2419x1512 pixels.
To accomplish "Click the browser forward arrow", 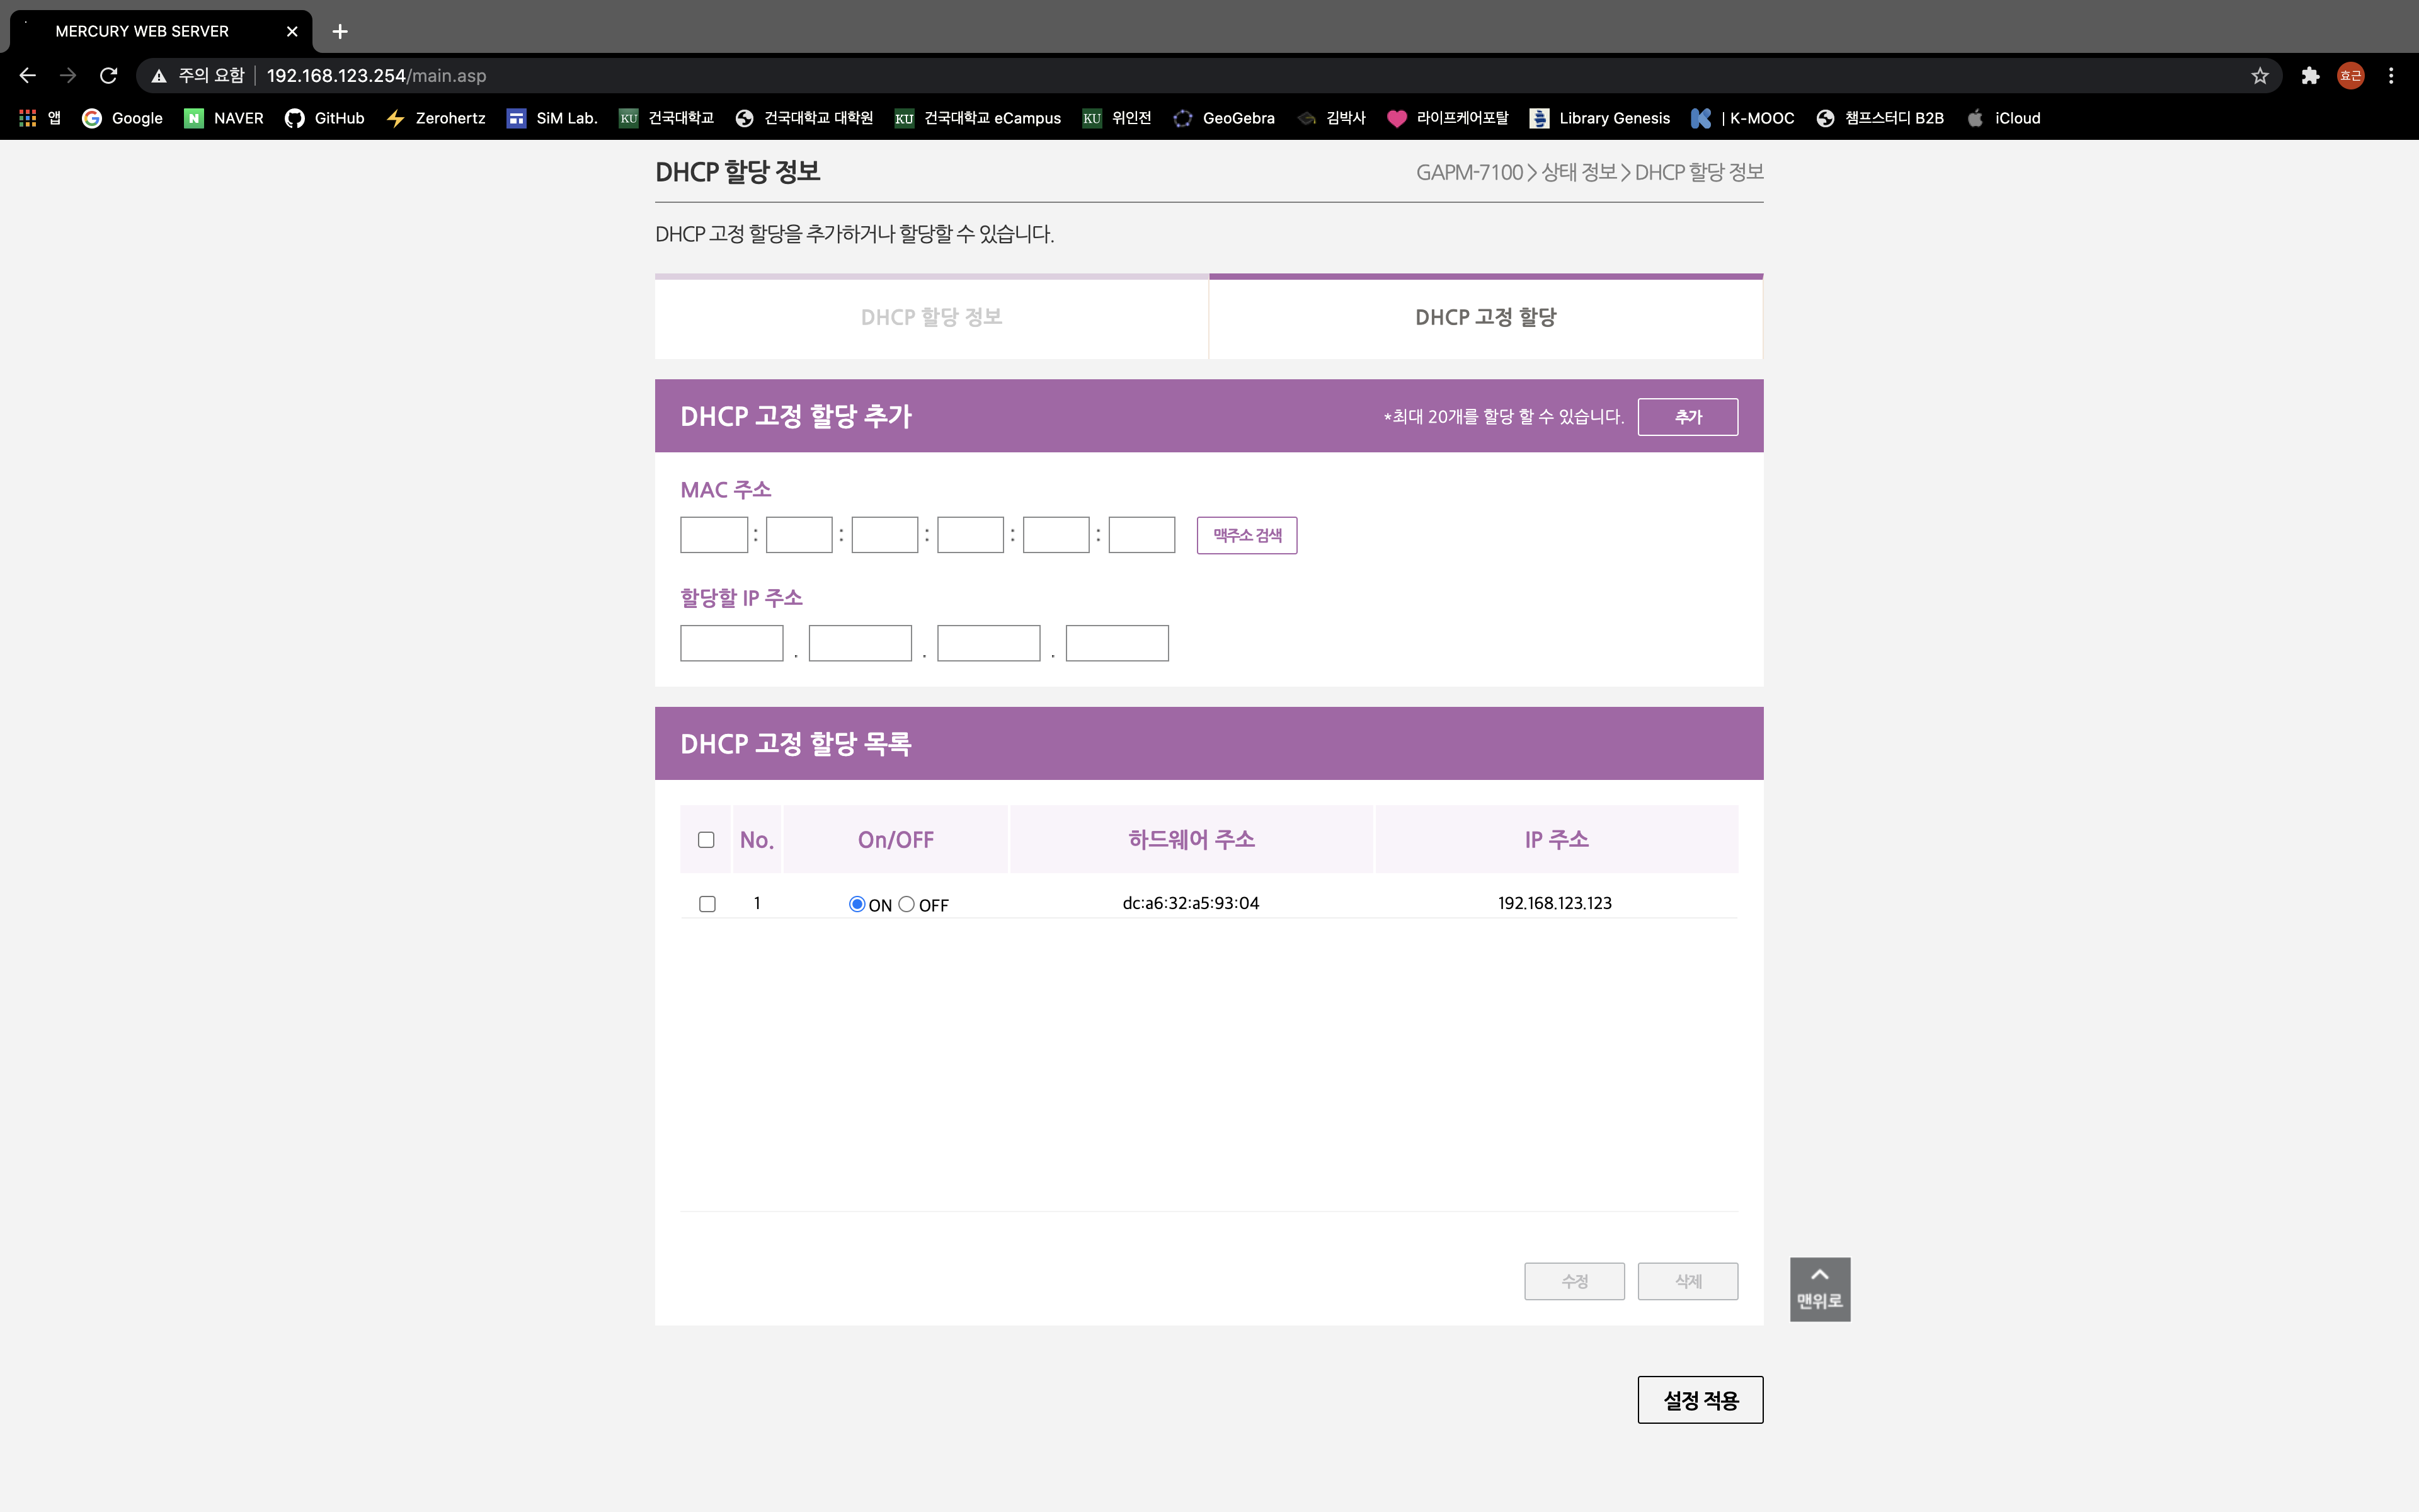I will (x=68, y=75).
